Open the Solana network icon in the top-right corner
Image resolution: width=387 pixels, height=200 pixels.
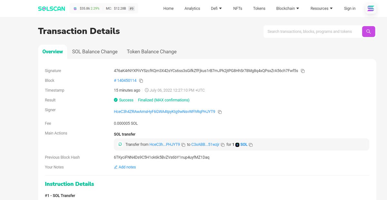(371, 9)
